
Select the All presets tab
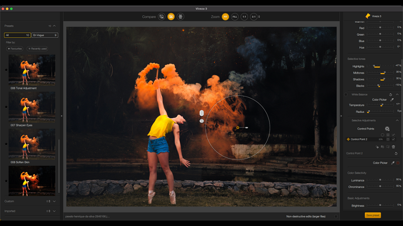(x=17, y=35)
